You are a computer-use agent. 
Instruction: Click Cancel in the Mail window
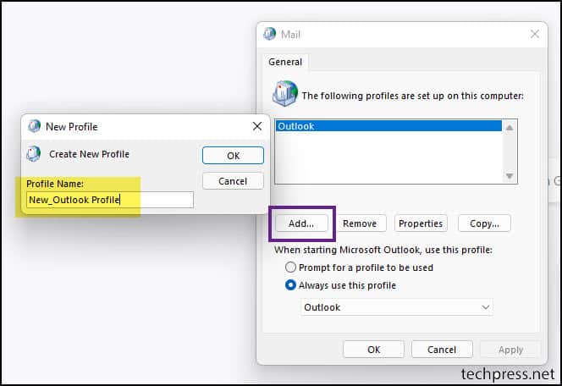pyautogui.click(x=442, y=350)
